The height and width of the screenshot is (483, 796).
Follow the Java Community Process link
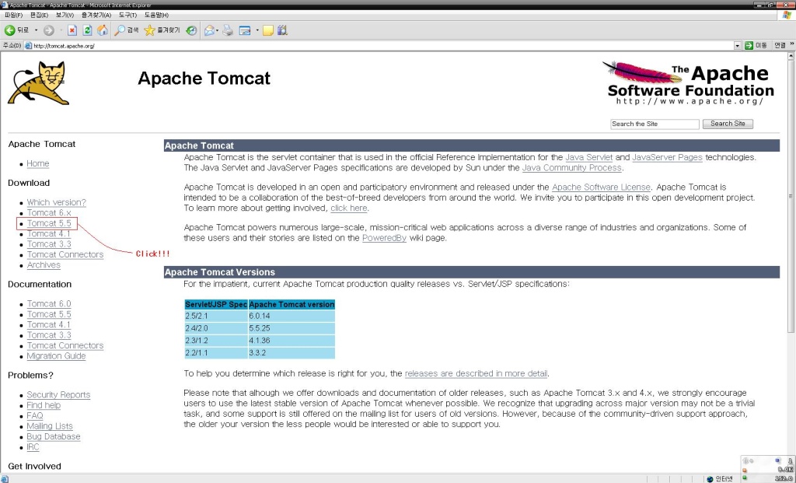tap(571, 167)
